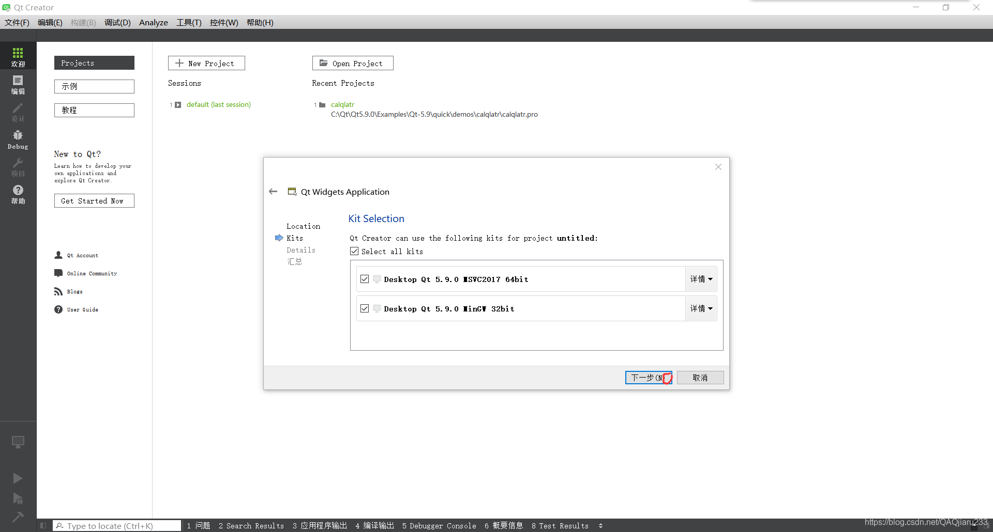Viewport: 993px width, 532px height.
Task: Open the Analyze menu
Action: 154,23
